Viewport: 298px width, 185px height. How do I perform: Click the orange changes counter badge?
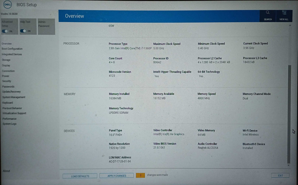pos(141,175)
